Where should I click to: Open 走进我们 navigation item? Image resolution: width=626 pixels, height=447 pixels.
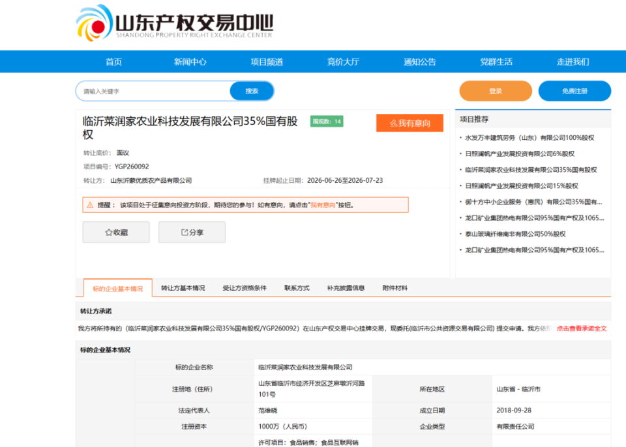coord(573,62)
